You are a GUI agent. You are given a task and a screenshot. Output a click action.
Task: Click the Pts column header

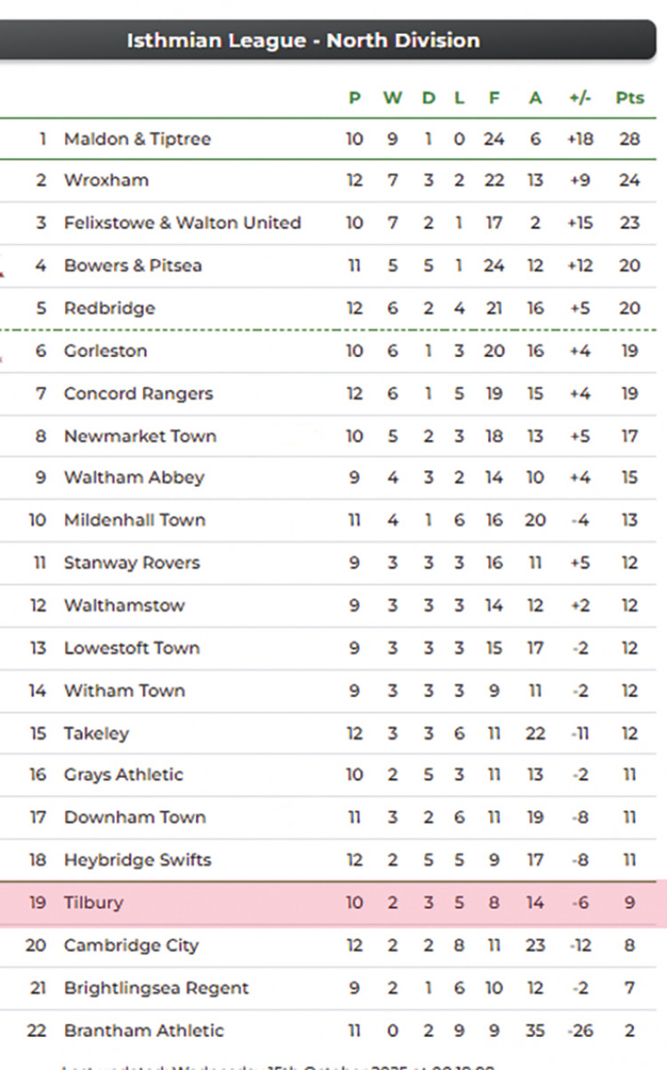click(630, 98)
